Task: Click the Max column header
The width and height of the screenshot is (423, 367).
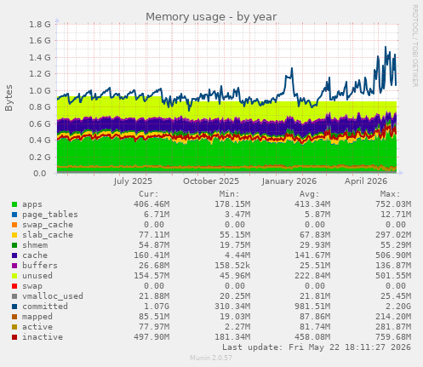Action: [390, 194]
